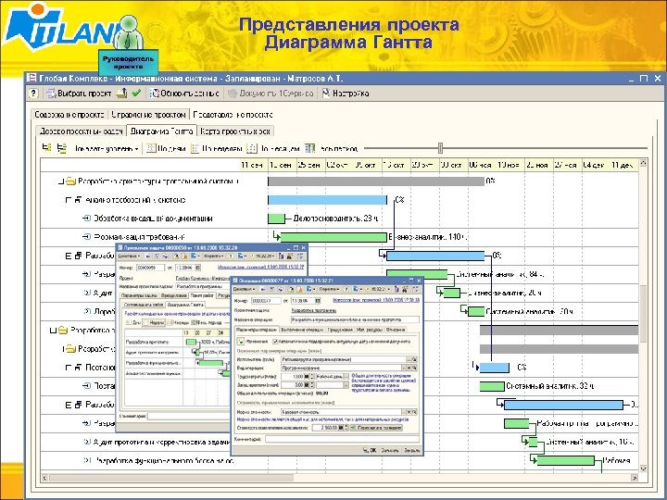The height and width of the screenshot is (500, 667).
Task: Click the help icon in the task window toolbar
Action: click(230, 256)
